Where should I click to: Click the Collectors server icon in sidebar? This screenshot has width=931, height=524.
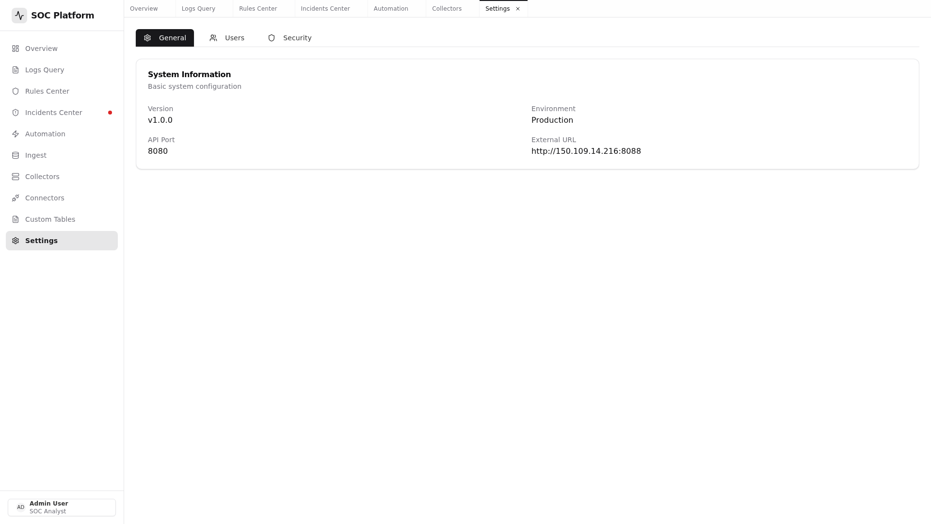16,177
